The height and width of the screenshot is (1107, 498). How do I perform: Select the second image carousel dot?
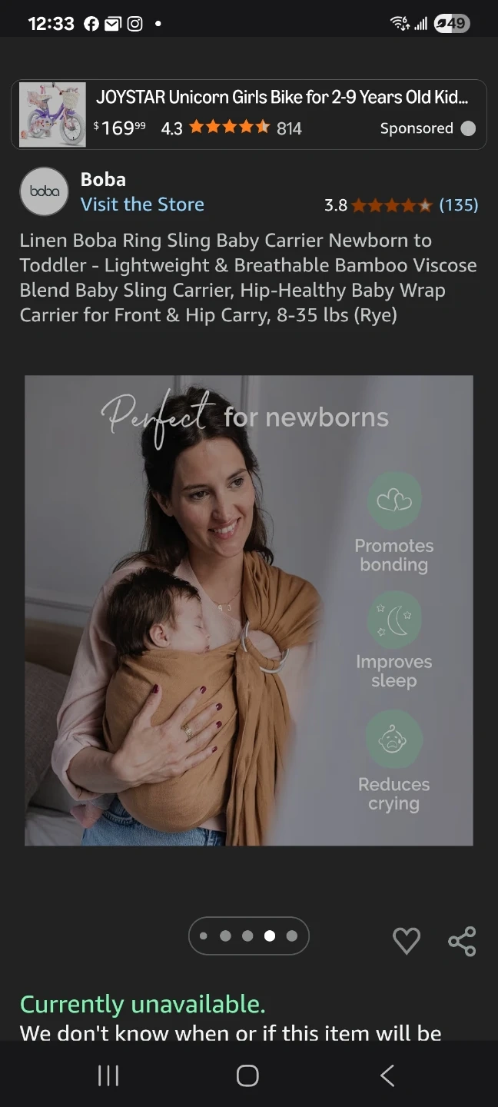click(225, 936)
